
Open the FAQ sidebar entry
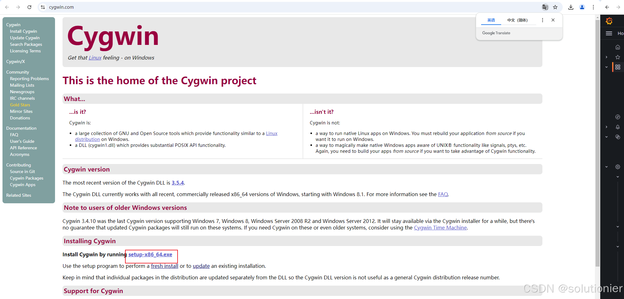tap(14, 135)
